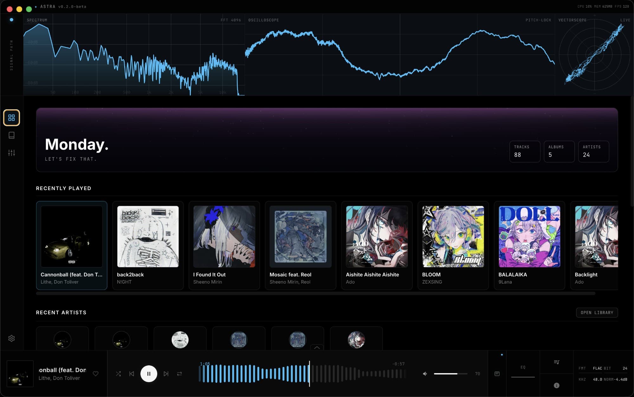
Task: Pause the current track
Action: coord(149,374)
